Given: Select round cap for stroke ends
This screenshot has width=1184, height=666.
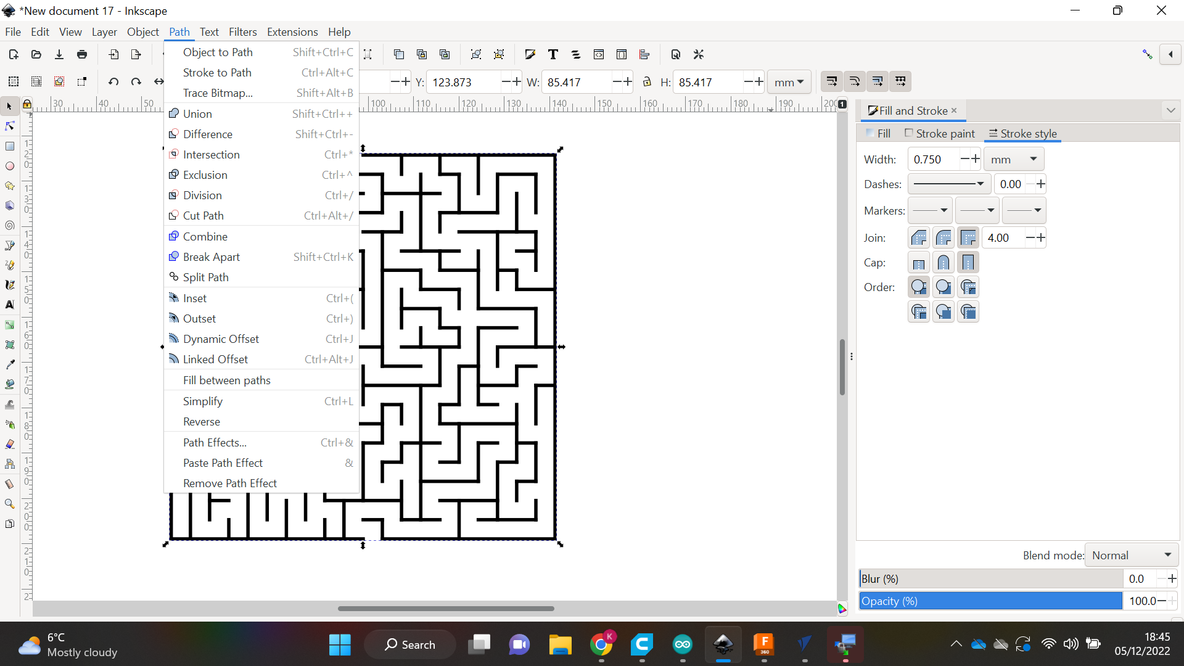Looking at the screenshot, I should (943, 262).
